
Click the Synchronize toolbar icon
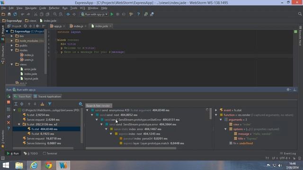[15, 14]
